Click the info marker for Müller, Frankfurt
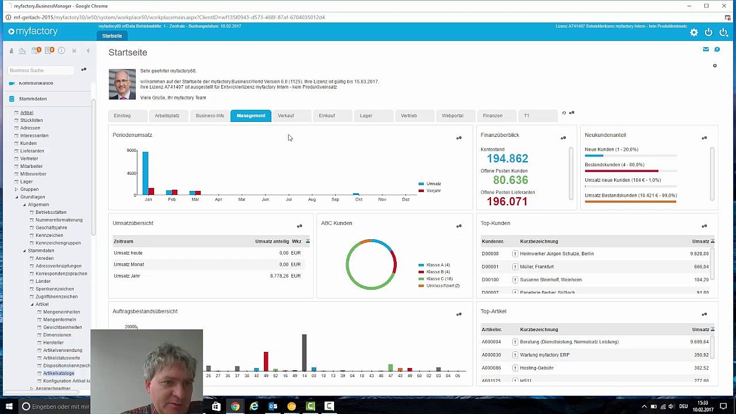Screen dimensions: 736x414 click(515, 267)
